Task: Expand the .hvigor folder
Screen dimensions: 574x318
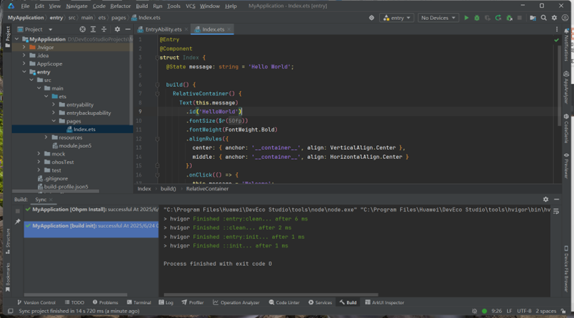Action: coord(24,47)
